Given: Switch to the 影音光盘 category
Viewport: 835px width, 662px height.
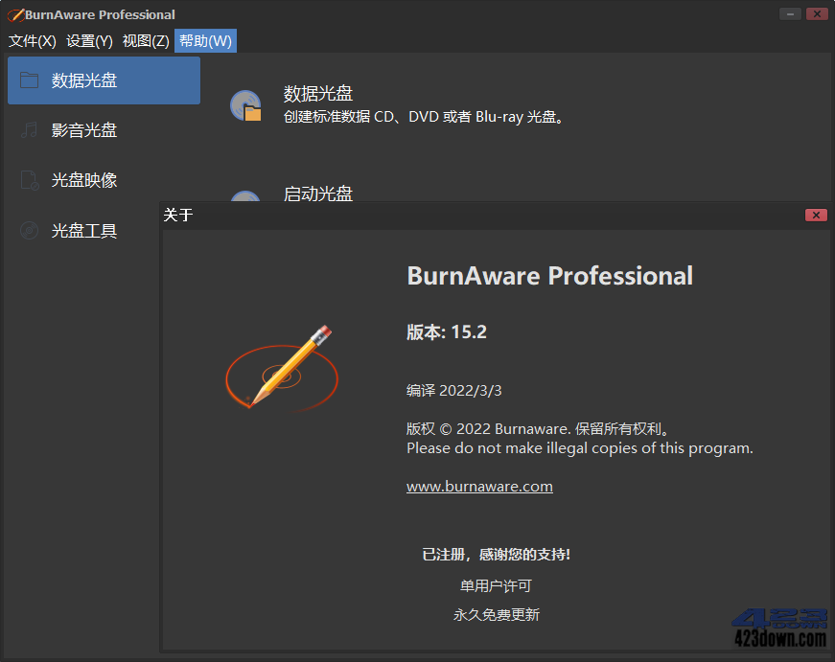Looking at the screenshot, I should (x=82, y=130).
